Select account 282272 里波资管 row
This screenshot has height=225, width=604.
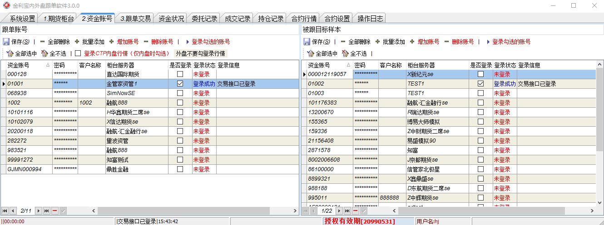pyautogui.click(x=150, y=141)
